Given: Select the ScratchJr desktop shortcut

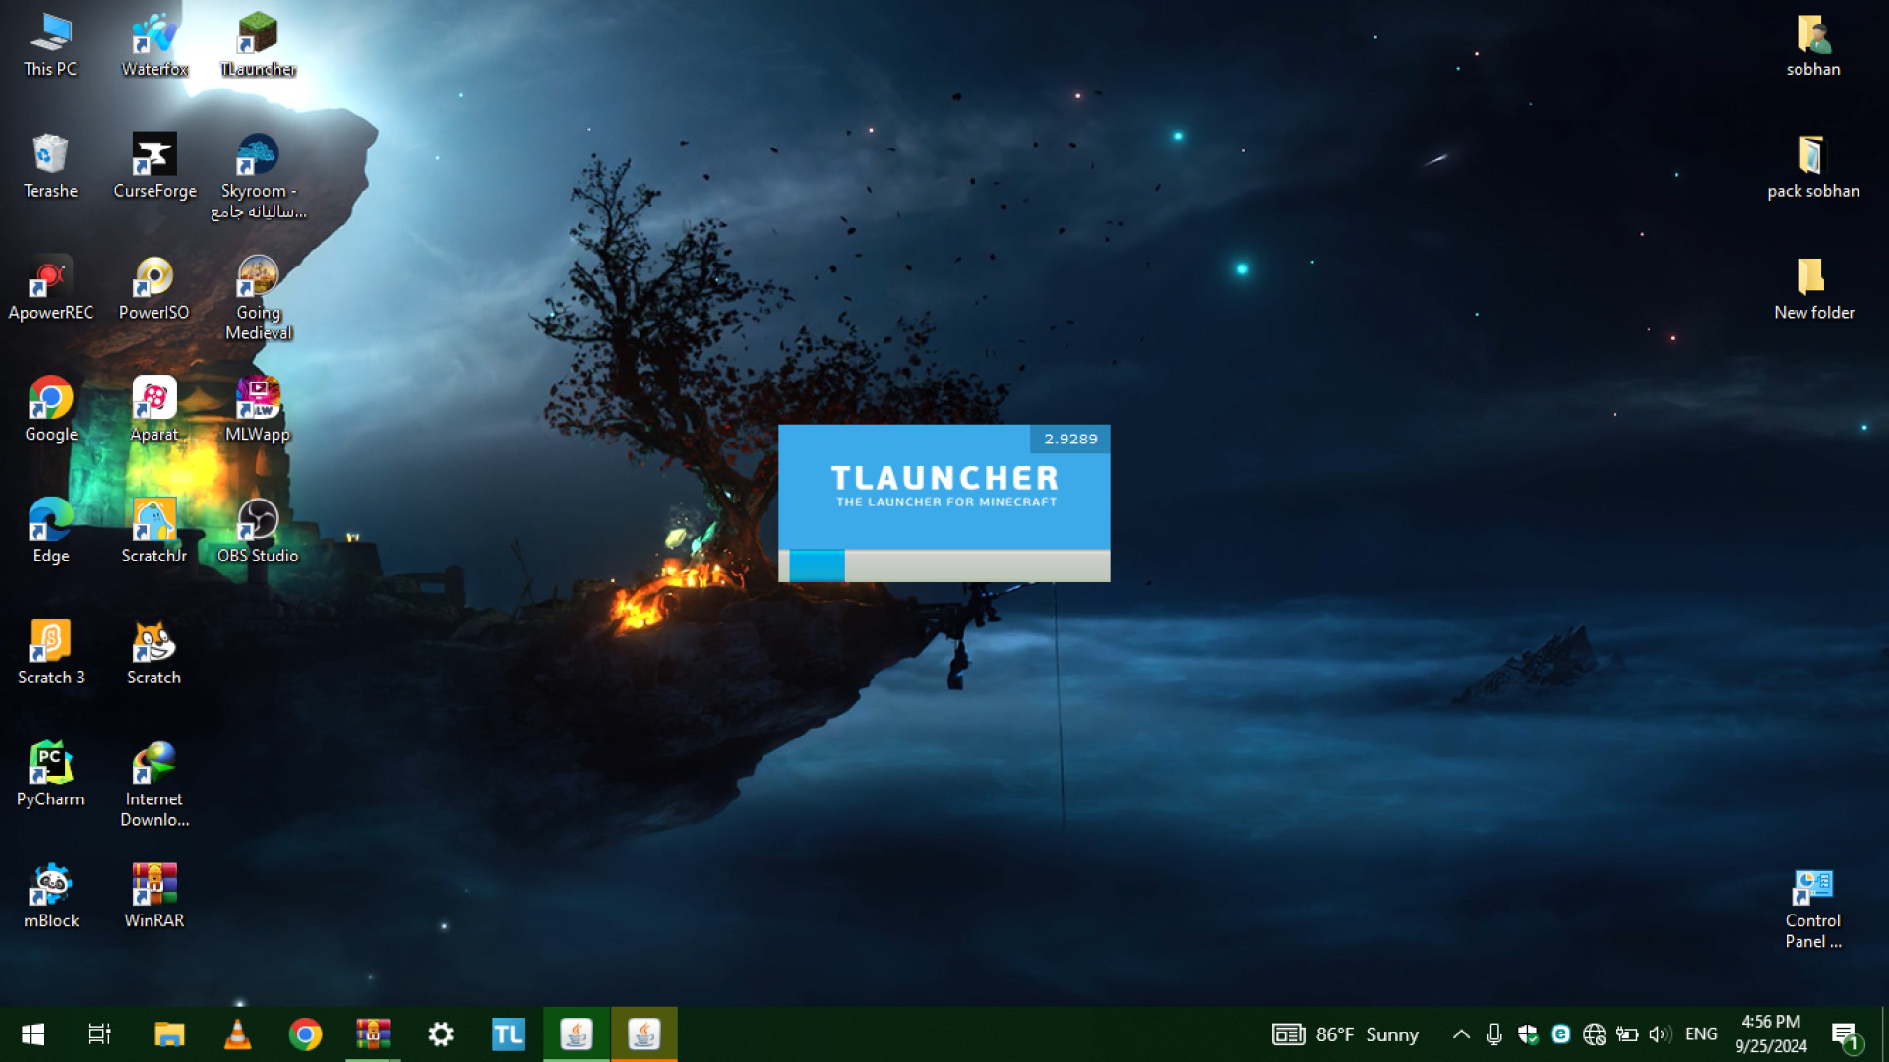Looking at the screenshot, I should [x=154, y=532].
